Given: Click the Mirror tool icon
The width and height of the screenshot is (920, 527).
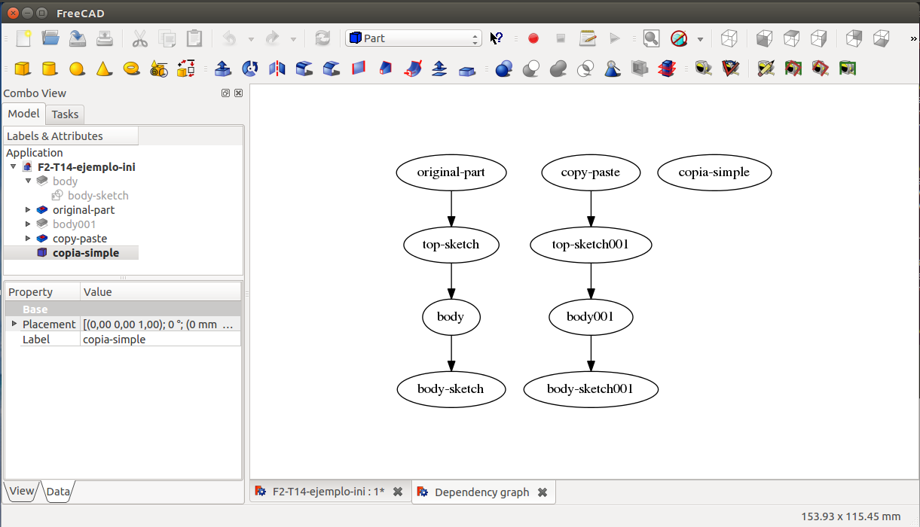Looking at the screenshot, I should [277, 69].
